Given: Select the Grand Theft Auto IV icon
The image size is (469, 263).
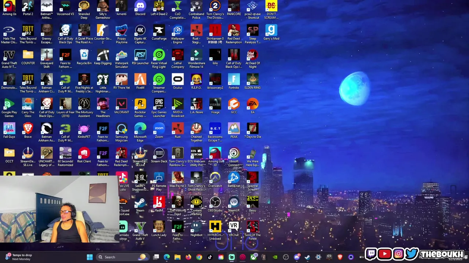Looking at the screenshot, I should (9, 58).
